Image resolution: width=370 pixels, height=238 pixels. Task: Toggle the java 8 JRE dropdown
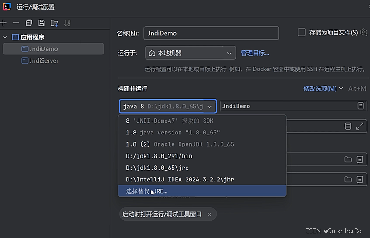coord(168,106)
